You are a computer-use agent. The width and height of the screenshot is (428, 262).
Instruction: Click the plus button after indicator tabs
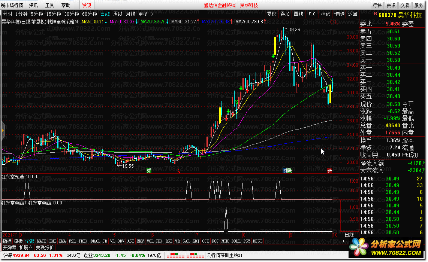(x=343, y=241)
